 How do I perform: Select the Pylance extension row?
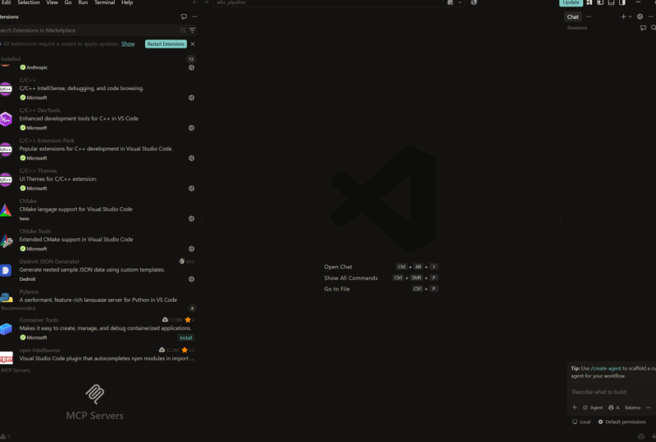[98, 295]
